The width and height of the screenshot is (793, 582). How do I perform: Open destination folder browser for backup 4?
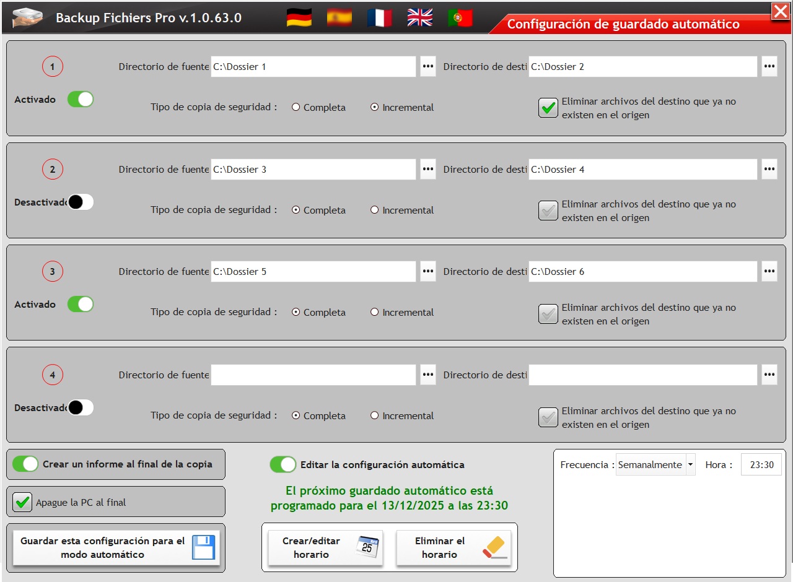click(x=769, y=375)
